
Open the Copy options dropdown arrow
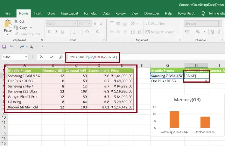click(31, 28)
